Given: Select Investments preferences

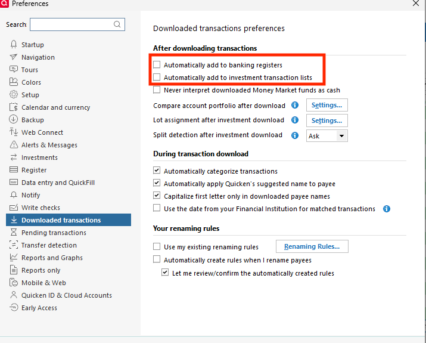Looking at the screenshot, I should coord(39,157).
